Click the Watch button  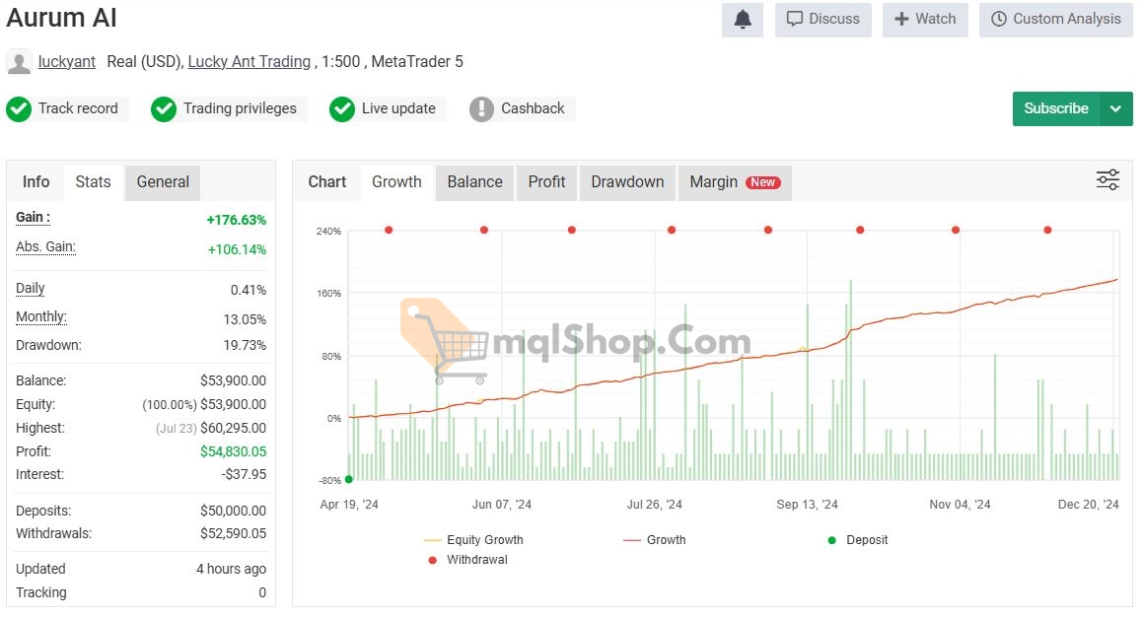point(925,20)
